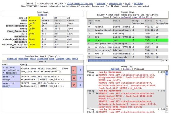Click the Browse Rows horizontal scrollbar thumb
This screenshot has width=171, height=115.
click(x=106, y=61)
